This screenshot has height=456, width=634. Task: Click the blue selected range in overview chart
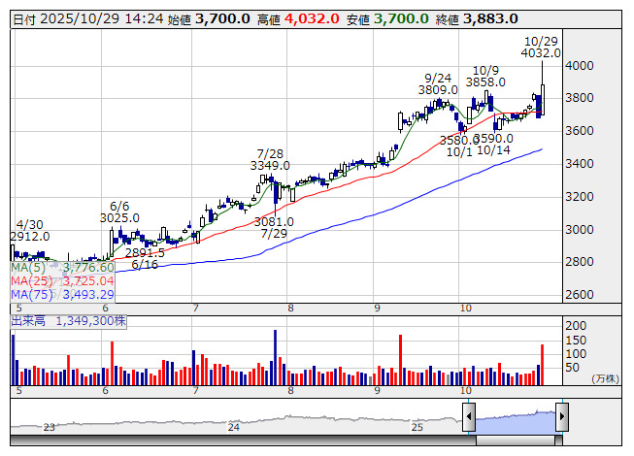click(x=516, y=422)
